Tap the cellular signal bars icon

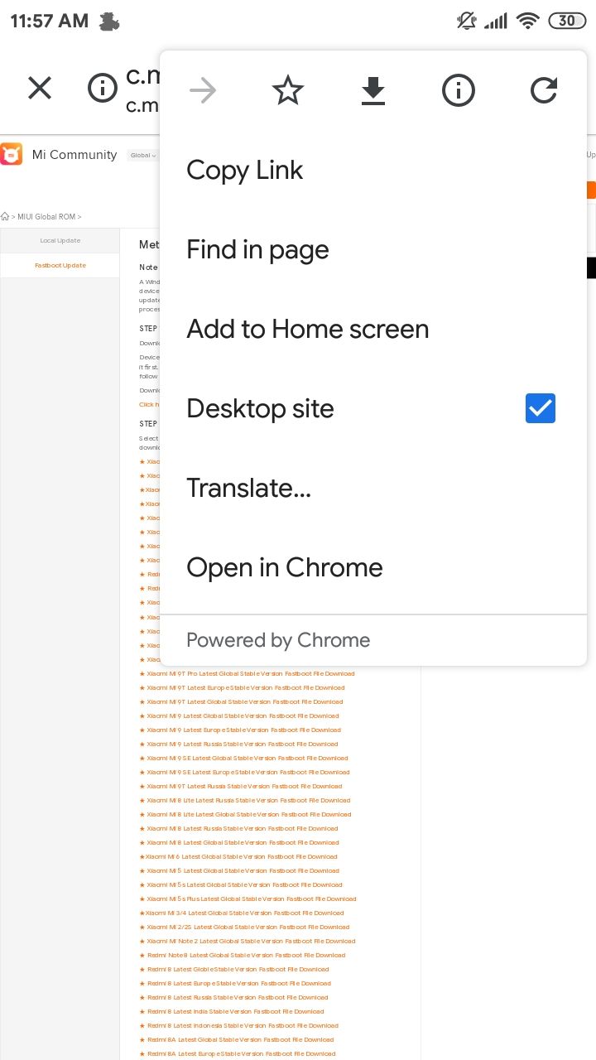496,22
